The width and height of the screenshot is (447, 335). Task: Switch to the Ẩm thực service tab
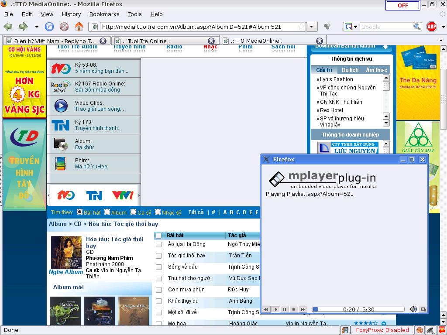(376, 70)
